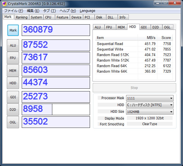Click the OGL score 35502
The height and width of the screenshot is (166, 183).
pos(56,122)
